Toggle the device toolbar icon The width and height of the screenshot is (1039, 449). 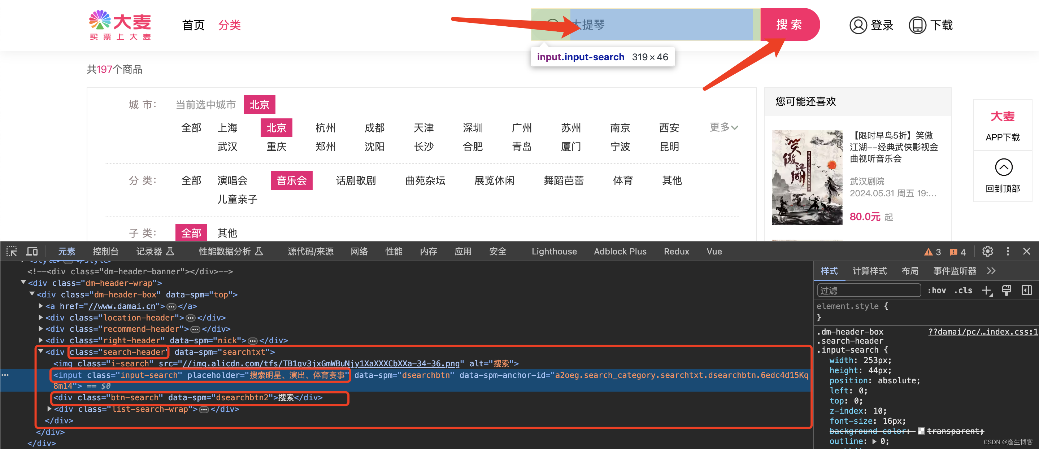pos(32,251)
